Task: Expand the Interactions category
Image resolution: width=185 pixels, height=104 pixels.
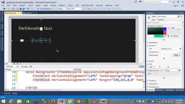Action: click(x=148, y=84)
